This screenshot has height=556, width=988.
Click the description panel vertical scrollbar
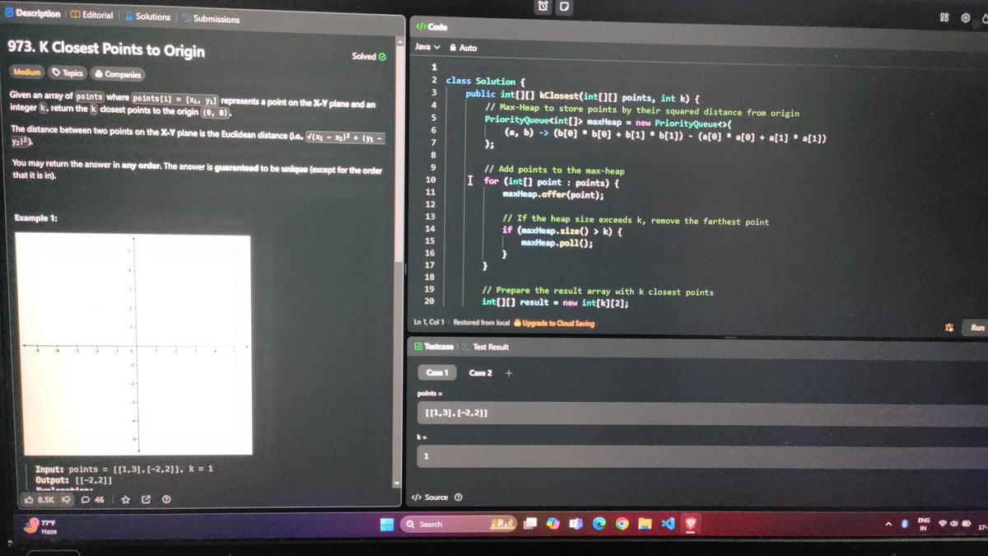[x=400, y=264]
